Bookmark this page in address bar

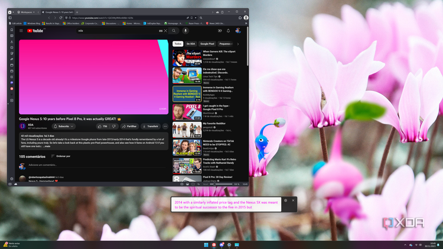(191, 18)
